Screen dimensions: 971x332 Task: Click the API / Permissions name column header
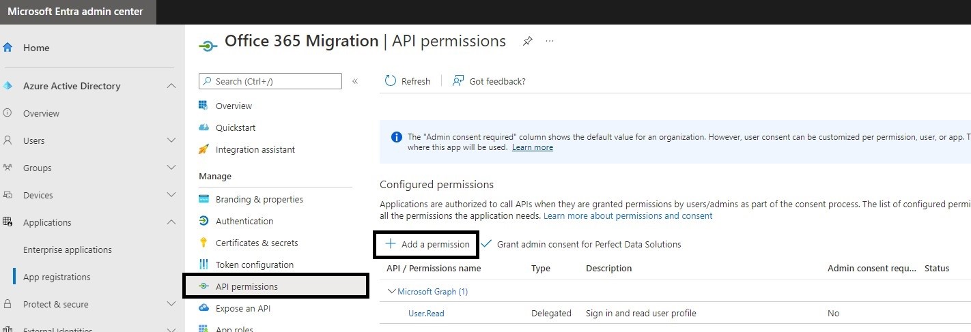click(434, 268)
